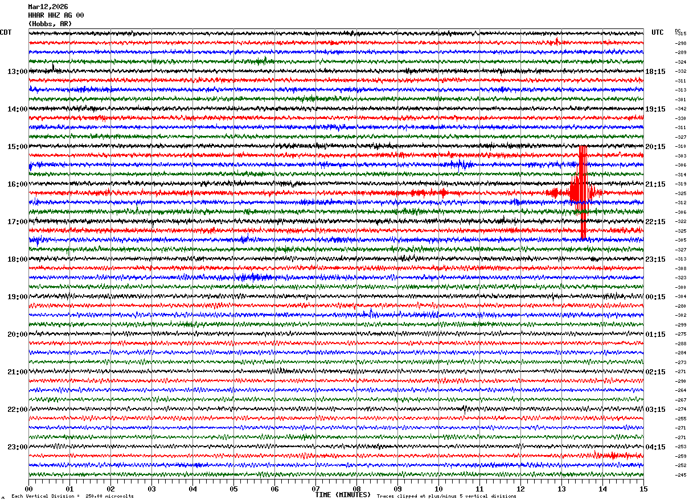Click the TIME (MINUTES) axis title

[343, 495]
